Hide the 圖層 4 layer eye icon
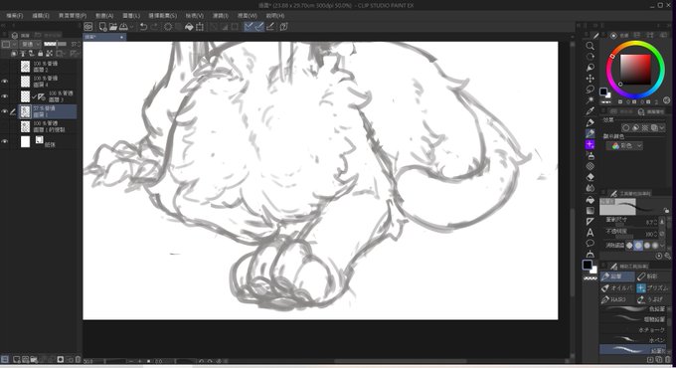Viewport: 676px width, 368px height. tap(5, 82)
